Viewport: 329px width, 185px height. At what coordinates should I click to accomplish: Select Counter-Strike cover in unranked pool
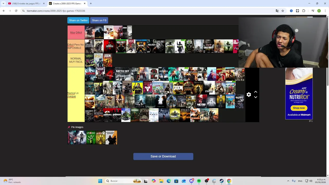pos(111,137)
